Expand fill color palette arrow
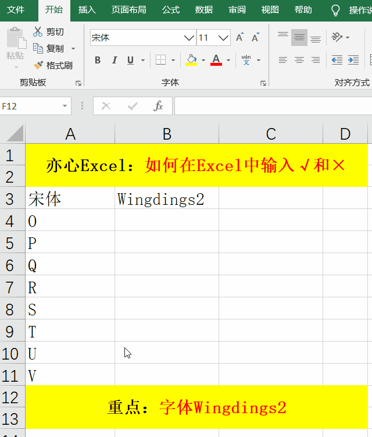This screenshot has height=437, width=372. (203, 60)
